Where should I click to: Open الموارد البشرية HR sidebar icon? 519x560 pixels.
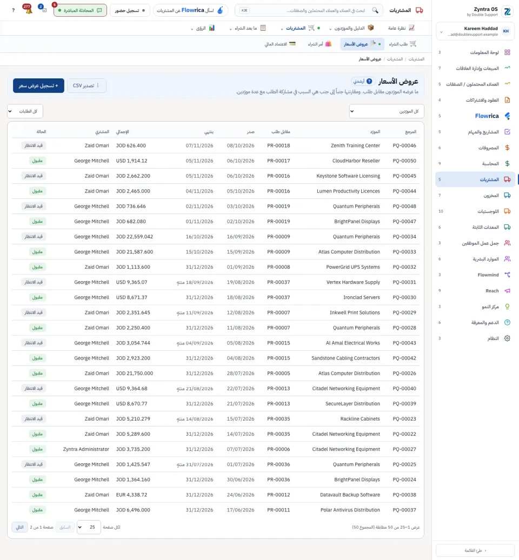pos(507,259)
